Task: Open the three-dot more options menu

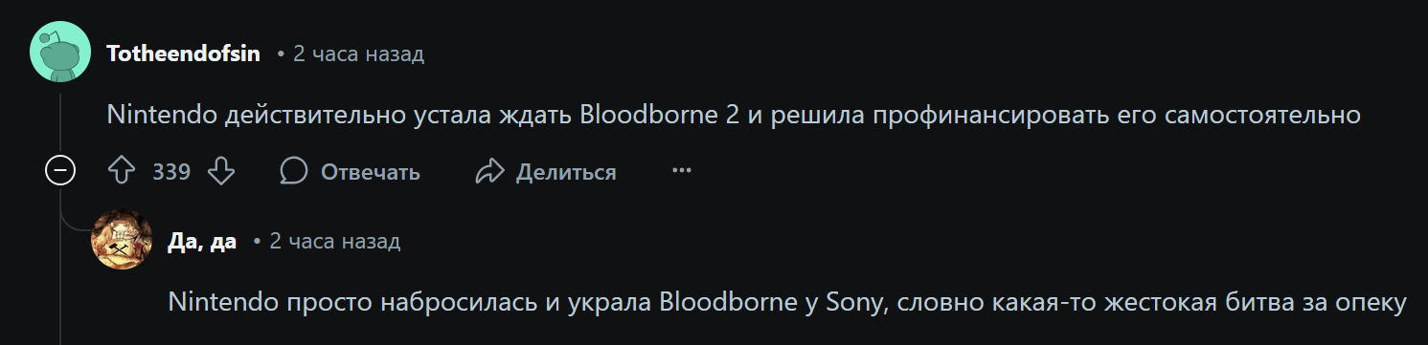Action: 682,171
